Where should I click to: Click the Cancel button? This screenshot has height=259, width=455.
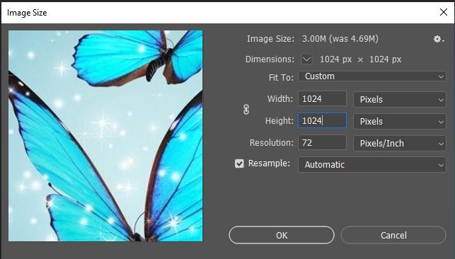tap(393, 235)
